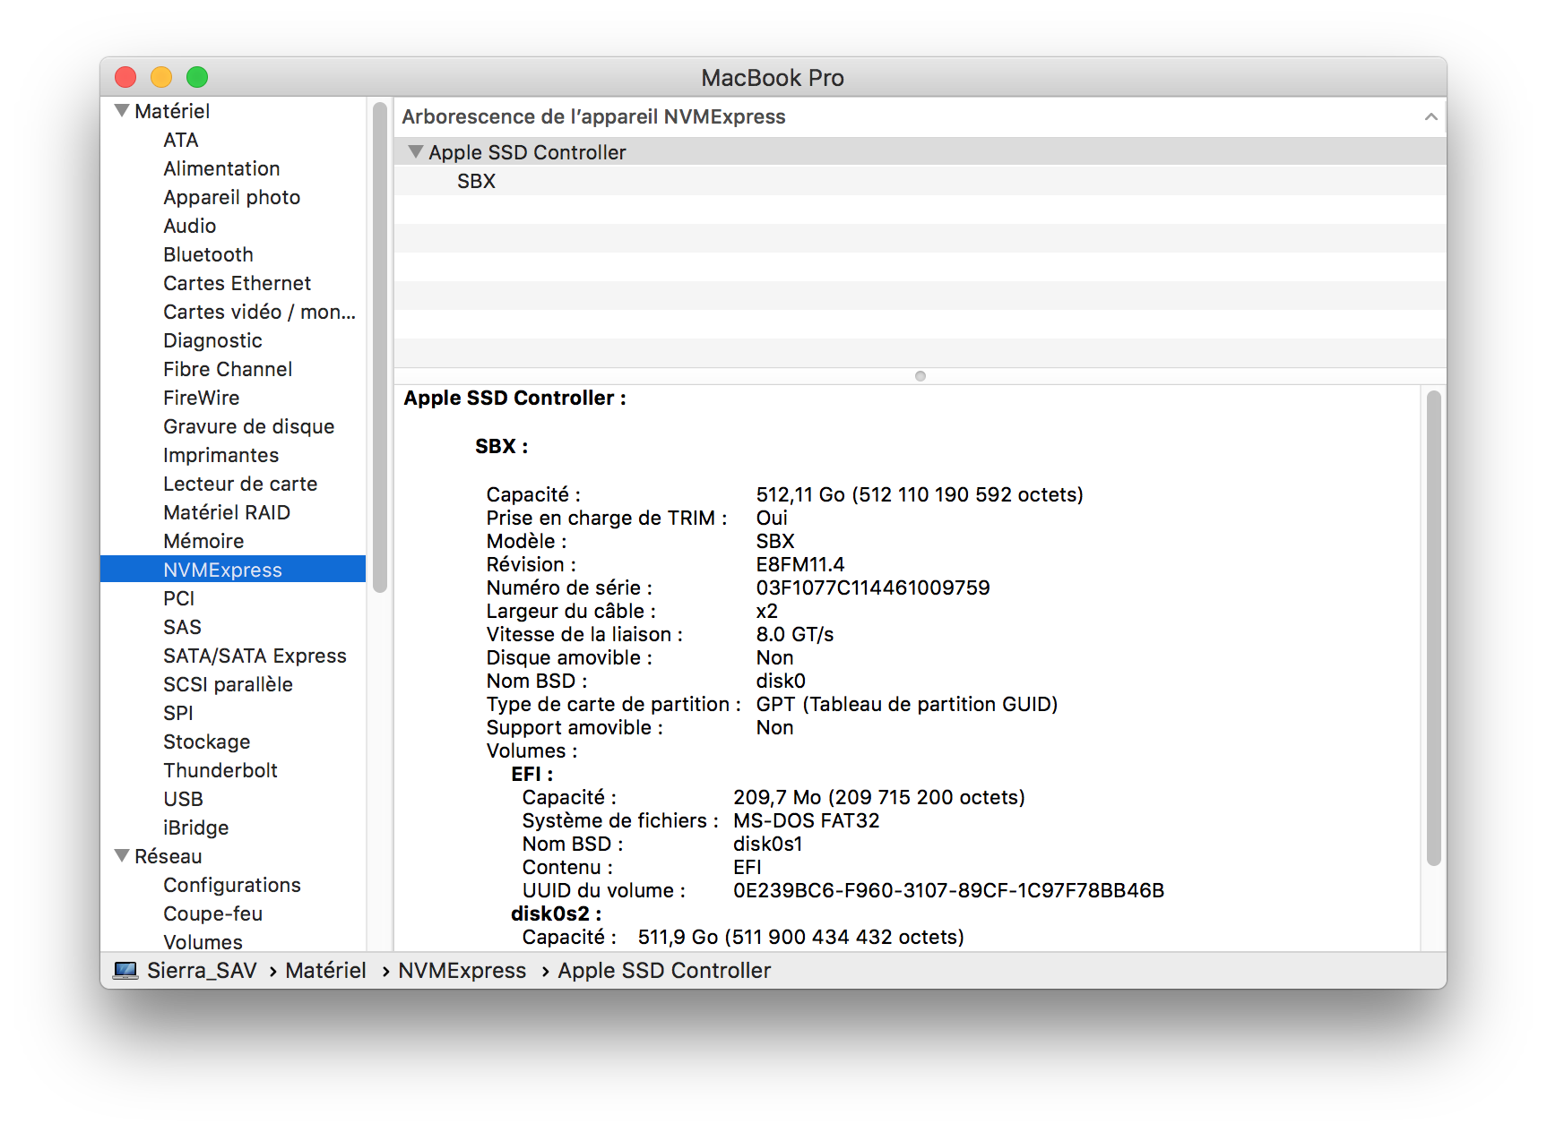Click the EFI volume heading
This screenshot has height=1132, width=1547.
click(532, 774)
